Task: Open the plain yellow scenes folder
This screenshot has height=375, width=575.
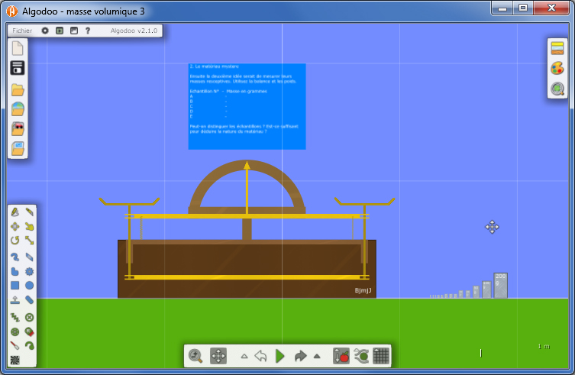Action: click(18, 89)
